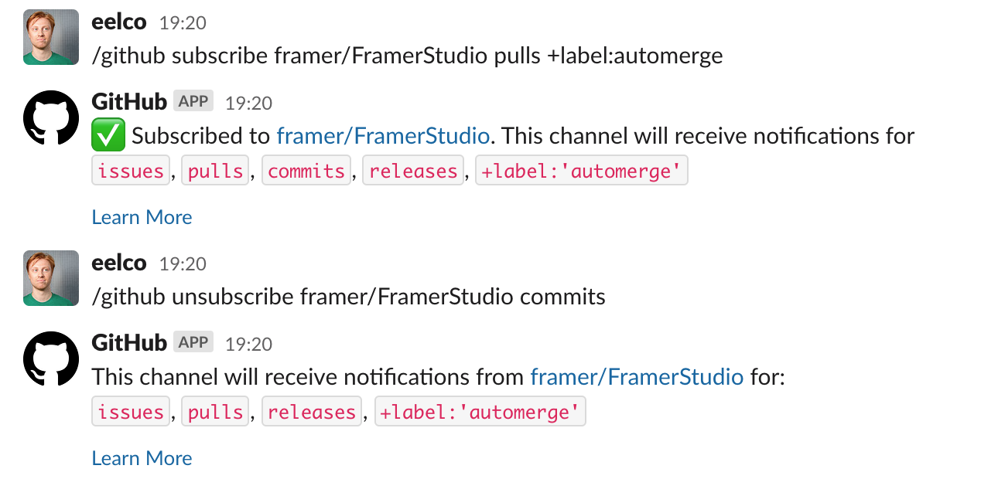Screen dimensions: 981x479
Task: Open eelco's avatar beside the subscribe command
Action: (x=51, y=37)
